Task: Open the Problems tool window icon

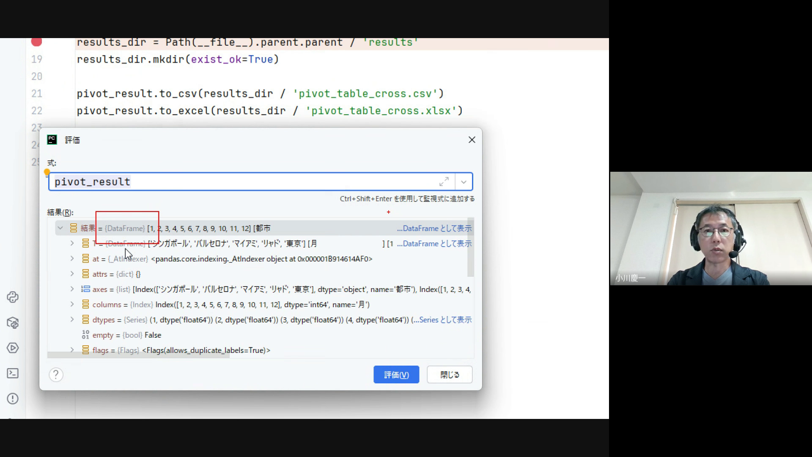Action: coord(13,399)
